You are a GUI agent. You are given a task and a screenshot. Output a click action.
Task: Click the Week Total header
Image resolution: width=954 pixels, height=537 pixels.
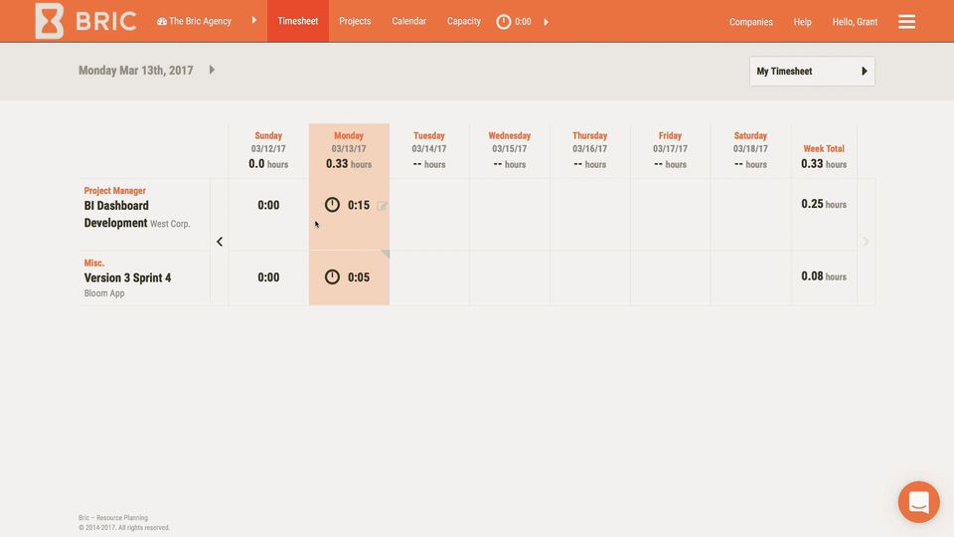pos(824,148)
